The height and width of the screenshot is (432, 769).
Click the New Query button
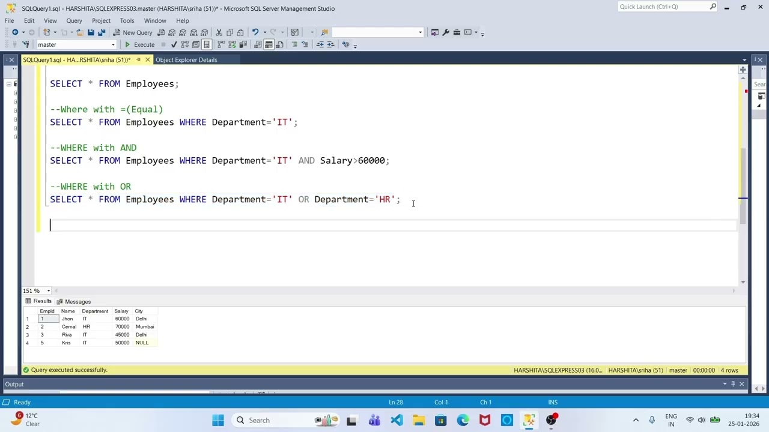pyautogui.click(x=133, y=32)
